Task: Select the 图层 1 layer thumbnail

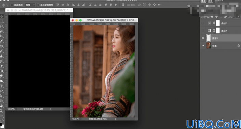Action: coord(209,38)
